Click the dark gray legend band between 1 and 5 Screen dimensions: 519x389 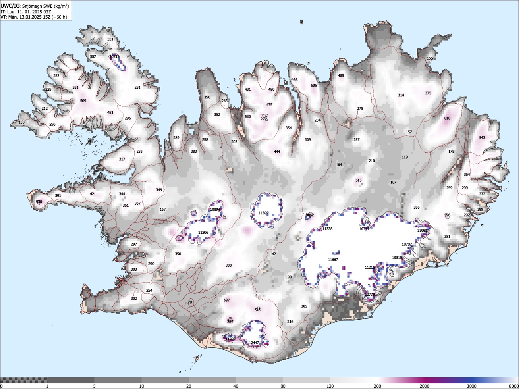point(71,380)
